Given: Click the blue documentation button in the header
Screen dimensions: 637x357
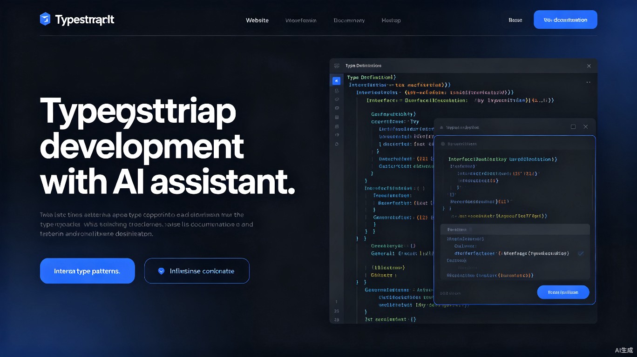Looking at the screenshot, I should 565,20.
